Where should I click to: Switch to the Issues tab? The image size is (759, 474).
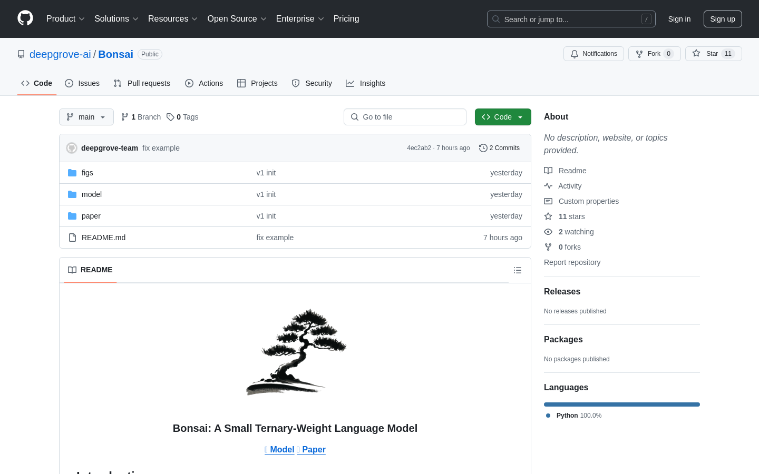(82, 83)
